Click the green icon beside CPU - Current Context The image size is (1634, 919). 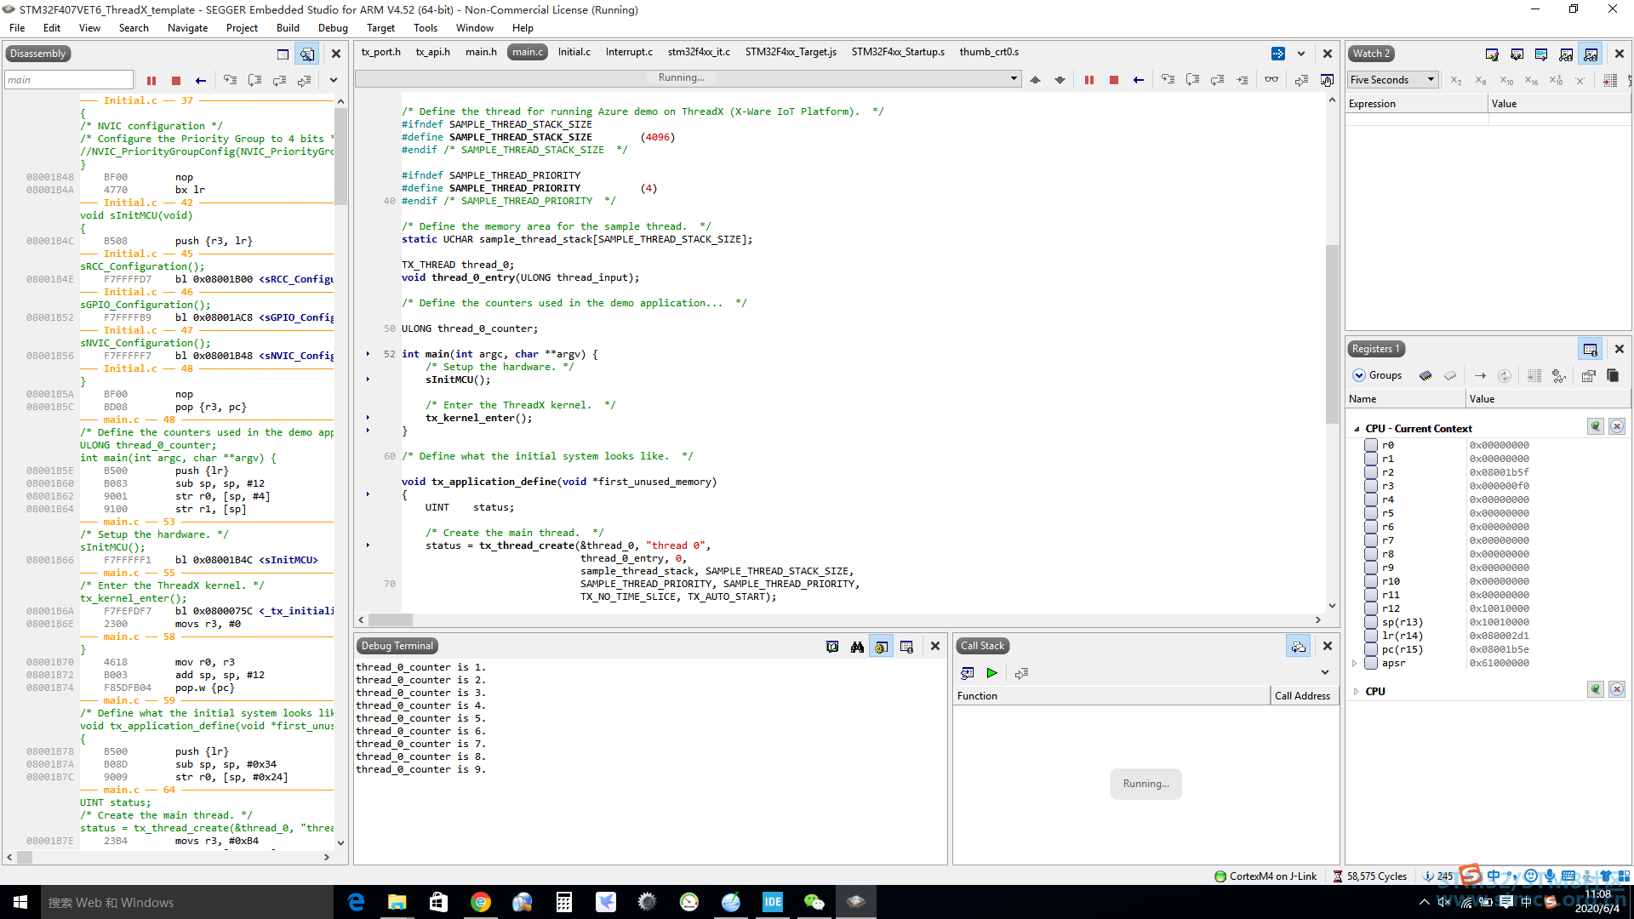1596,427
